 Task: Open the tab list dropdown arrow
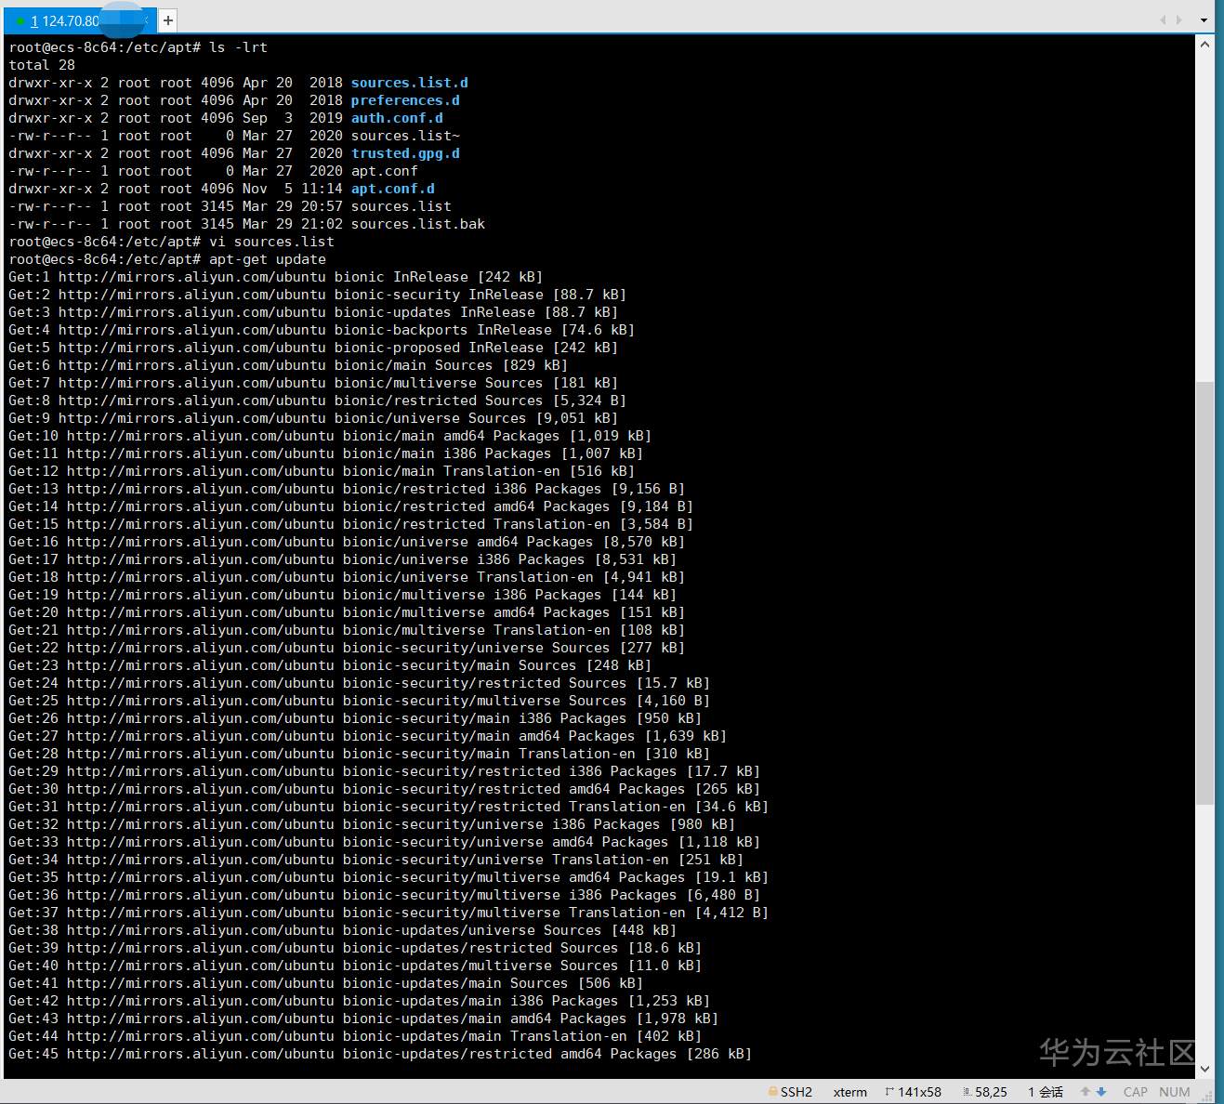pos(1204,20)
